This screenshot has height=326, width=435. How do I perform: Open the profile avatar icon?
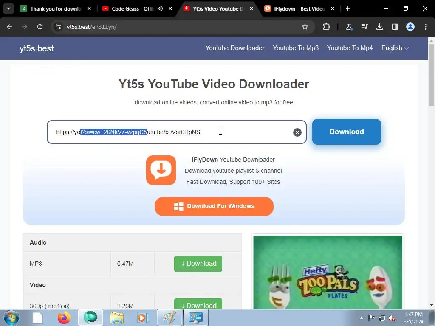click(410, 27)
